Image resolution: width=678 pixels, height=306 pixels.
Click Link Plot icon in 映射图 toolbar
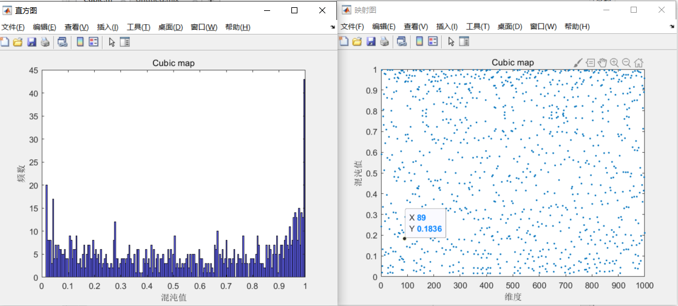[x=402, y=41]
